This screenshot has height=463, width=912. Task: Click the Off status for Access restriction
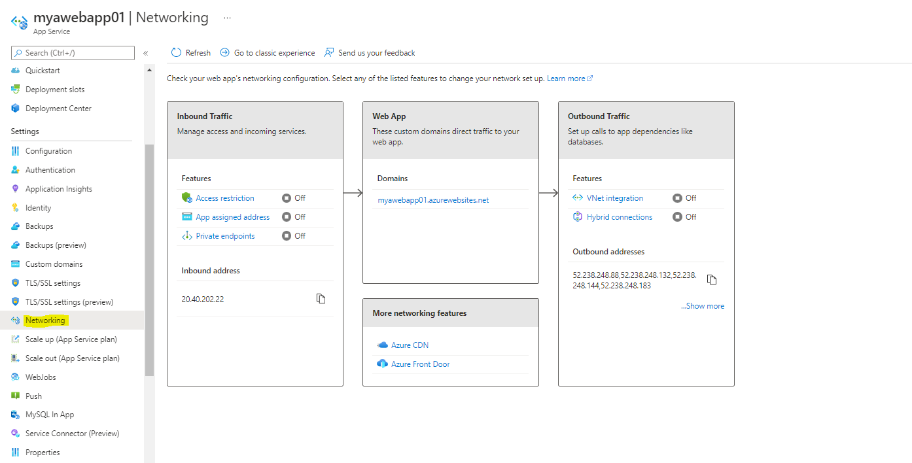(294, 198)
